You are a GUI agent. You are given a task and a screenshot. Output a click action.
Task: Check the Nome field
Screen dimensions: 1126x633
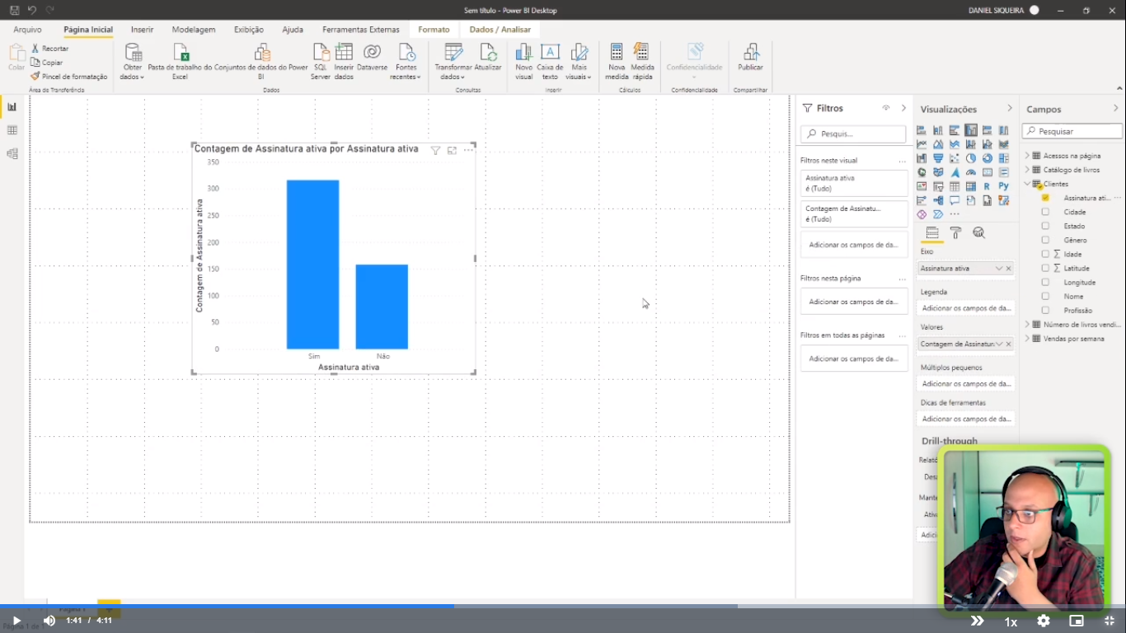pos(1045,296)
